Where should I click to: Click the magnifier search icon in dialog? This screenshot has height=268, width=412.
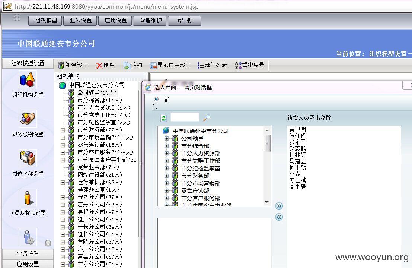tap(207, 118)
